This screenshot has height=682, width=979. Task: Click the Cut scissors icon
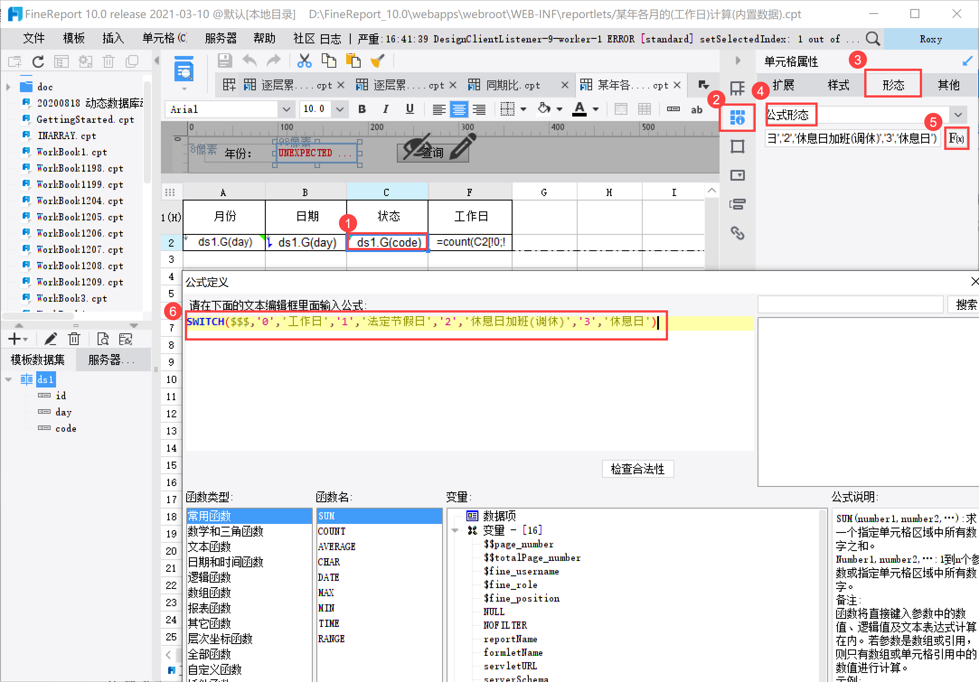(304, 61)
